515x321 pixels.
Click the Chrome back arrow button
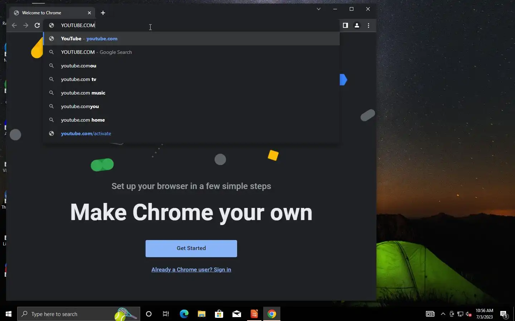tap(14, 25)
